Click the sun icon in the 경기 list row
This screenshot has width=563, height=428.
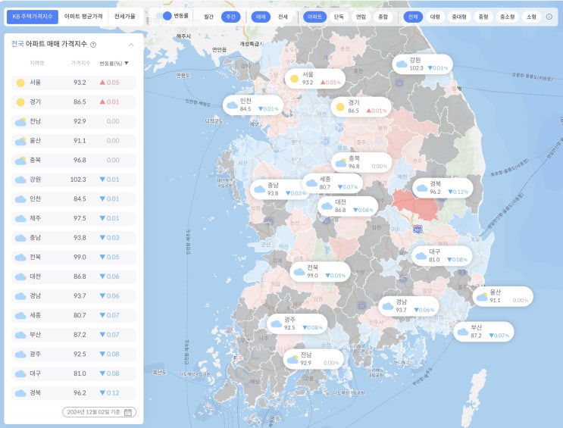pos(20,102)
